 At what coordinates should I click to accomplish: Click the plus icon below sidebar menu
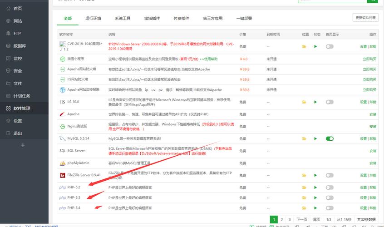pyautogui.click(x=23, y=145)
